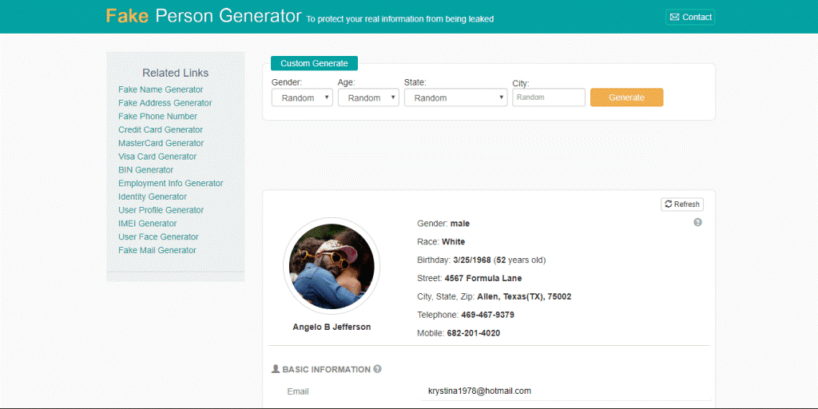Click the person icon before BASIC INFORMATION
This screenshot has height=409, width=818.
tap(276, 369)
